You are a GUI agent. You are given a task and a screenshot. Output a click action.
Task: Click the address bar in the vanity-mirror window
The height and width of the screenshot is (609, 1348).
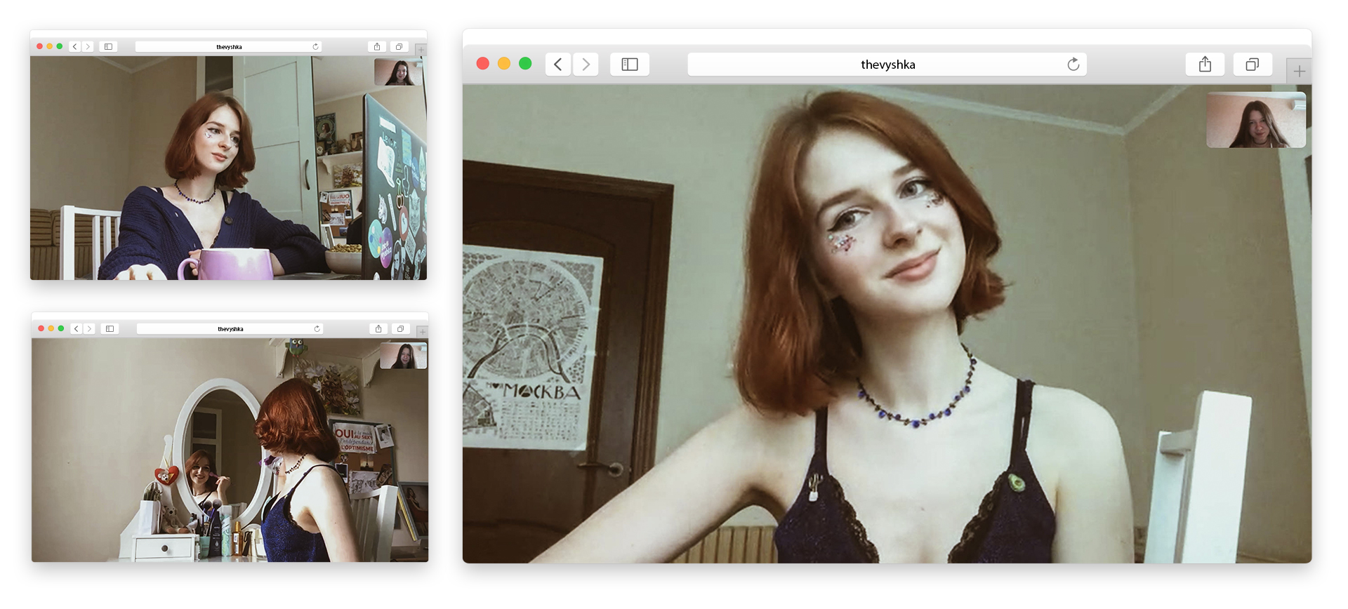pyautogui.click(x=230, y=329)
